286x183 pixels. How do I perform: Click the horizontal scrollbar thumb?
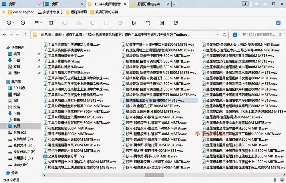(x=154, y=175)
